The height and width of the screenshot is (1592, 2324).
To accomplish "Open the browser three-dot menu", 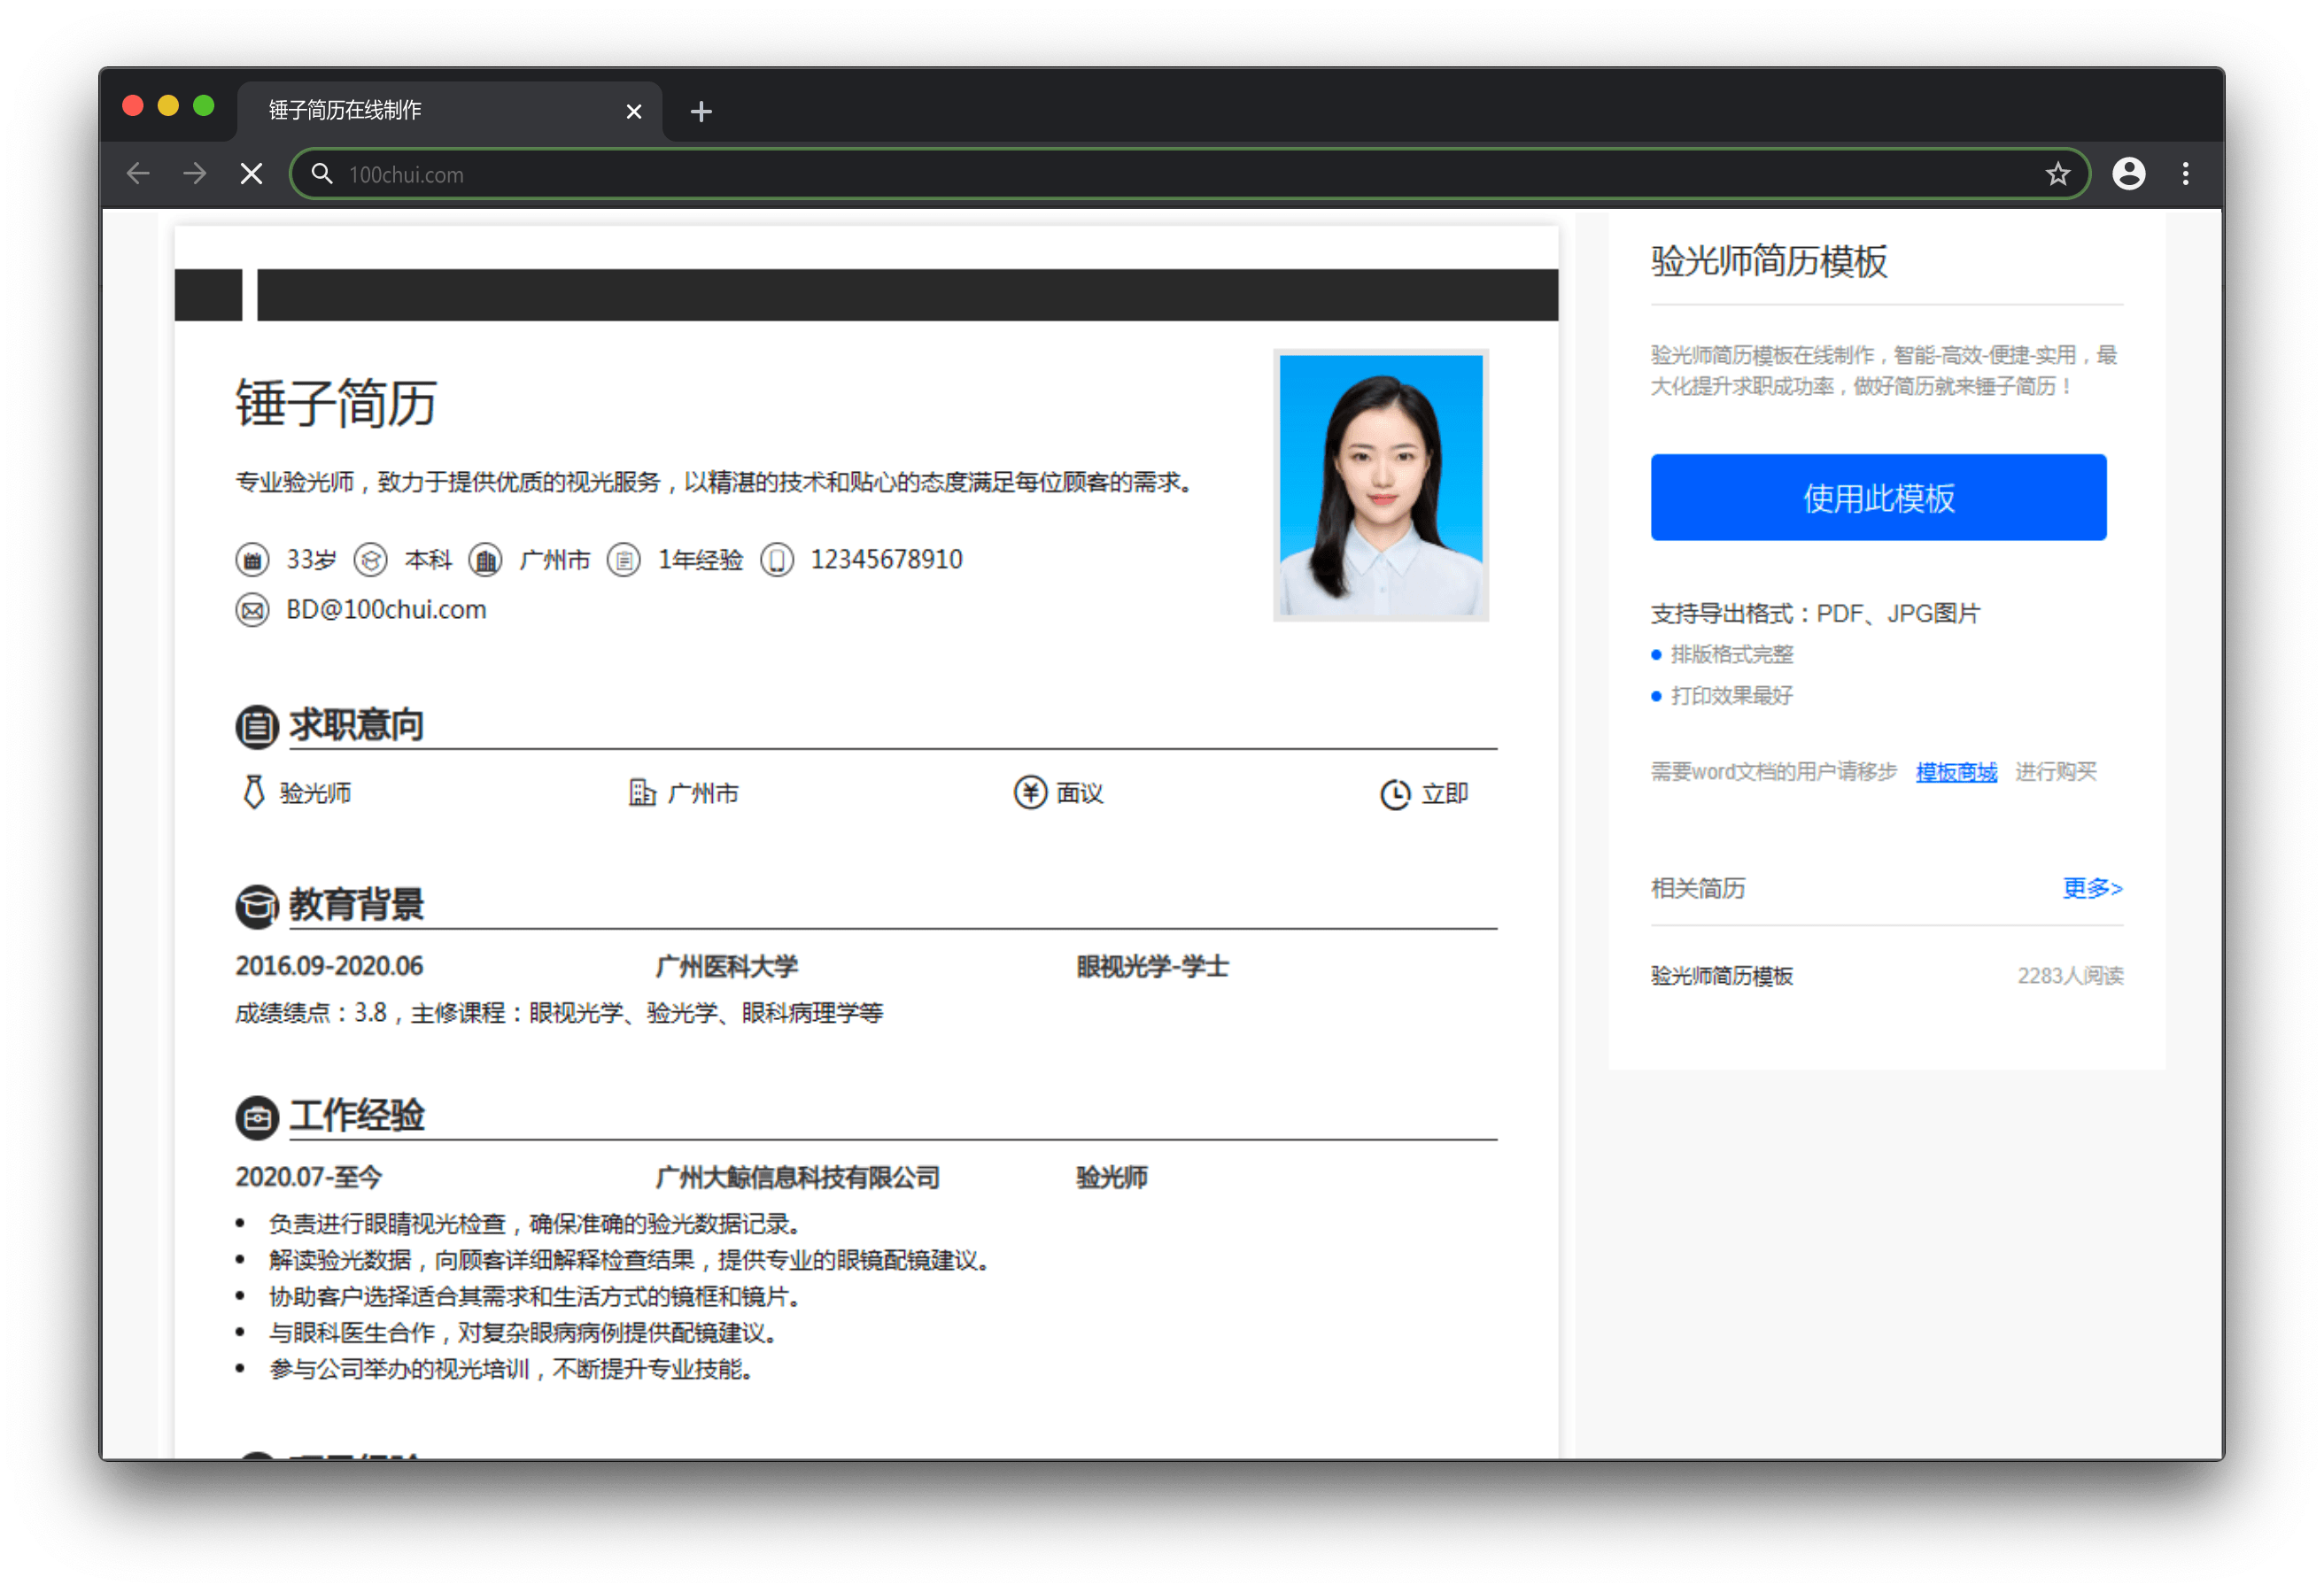I will (2185, 174).
